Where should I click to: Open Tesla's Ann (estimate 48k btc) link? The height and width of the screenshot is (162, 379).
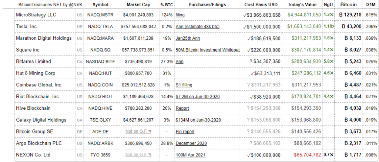pos(198,27)
